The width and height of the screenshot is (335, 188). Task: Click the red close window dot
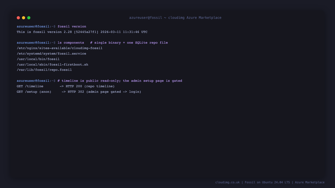pos(18,18)
